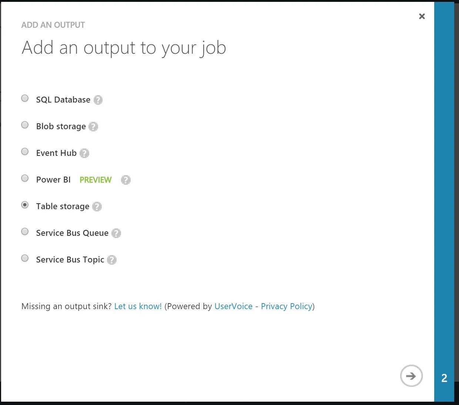The height and width of the screenshot is (405, 459).
Task: Select the SQL Database radio button
Action: (x=25, y=98)
